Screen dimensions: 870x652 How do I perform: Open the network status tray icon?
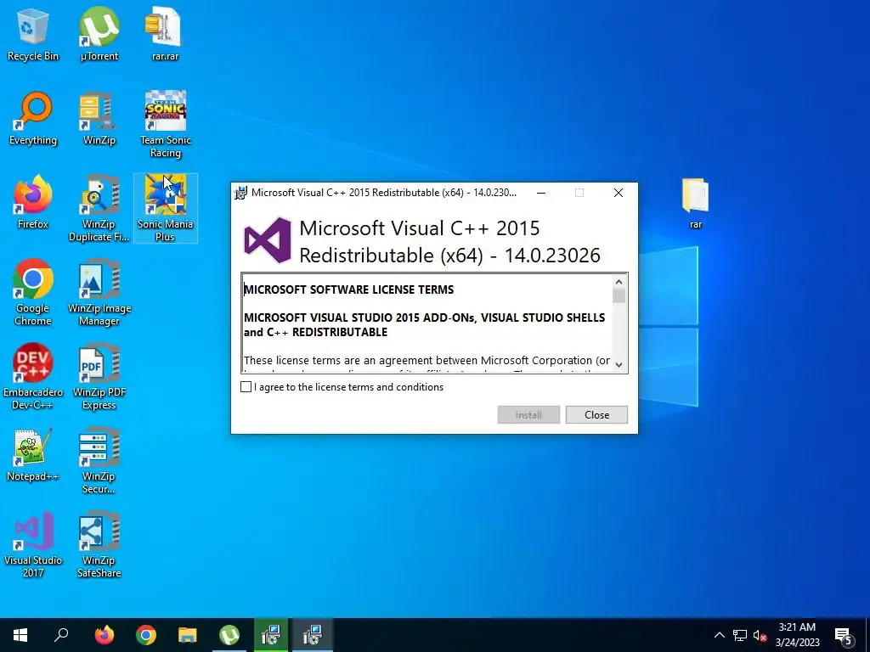[740, 635]
